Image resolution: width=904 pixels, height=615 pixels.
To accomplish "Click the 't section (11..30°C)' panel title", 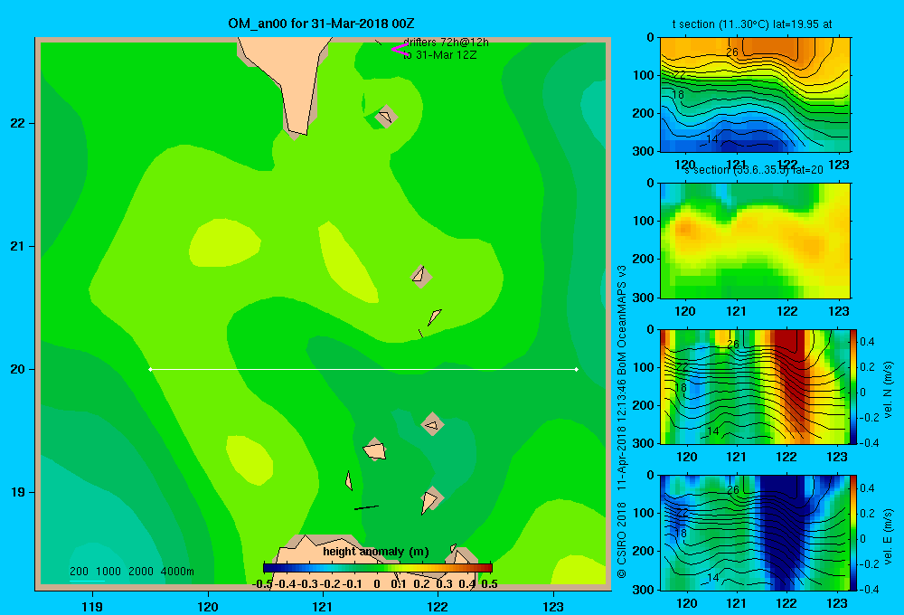I will (x=752, y=24).
